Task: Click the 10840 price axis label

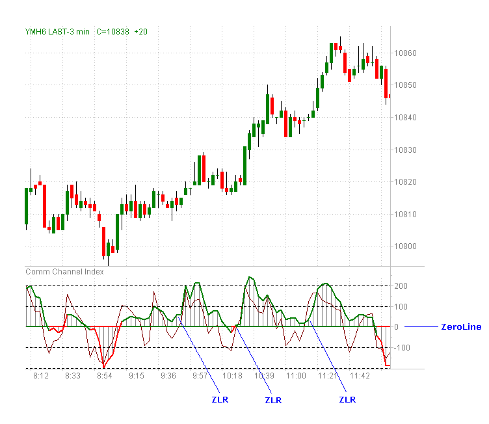Action: pos(405,117)
